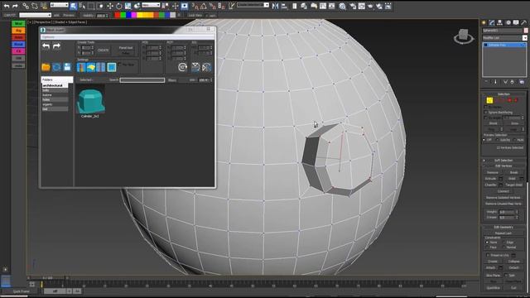
Task: Select Multi preview selection radio
Action: 514,140
